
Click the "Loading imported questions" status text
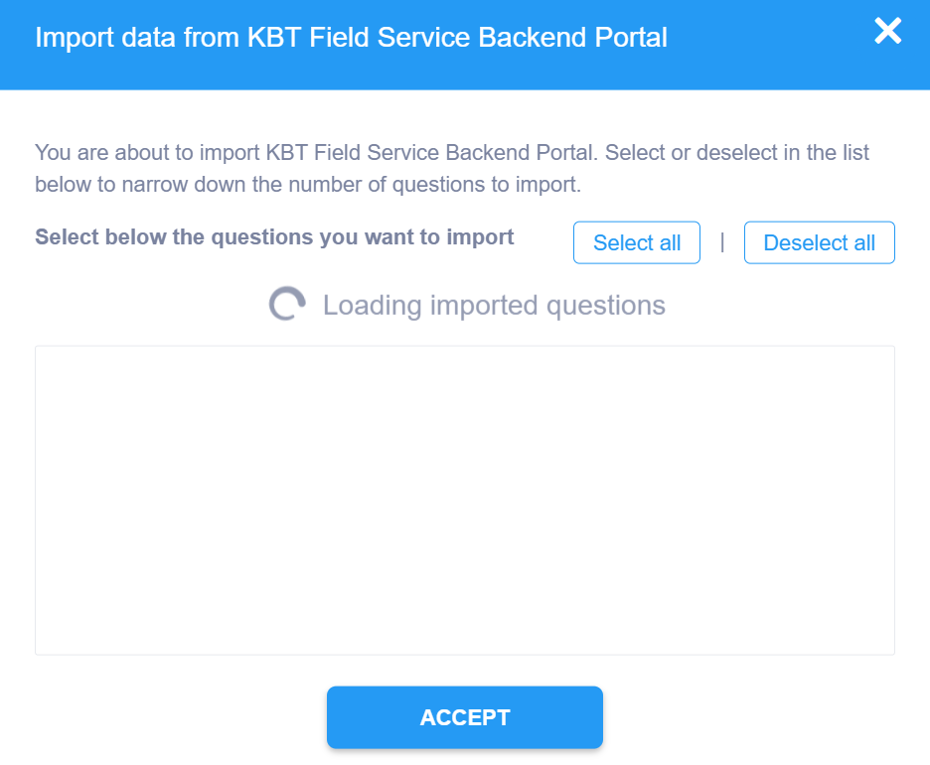(x=494, y=305)
